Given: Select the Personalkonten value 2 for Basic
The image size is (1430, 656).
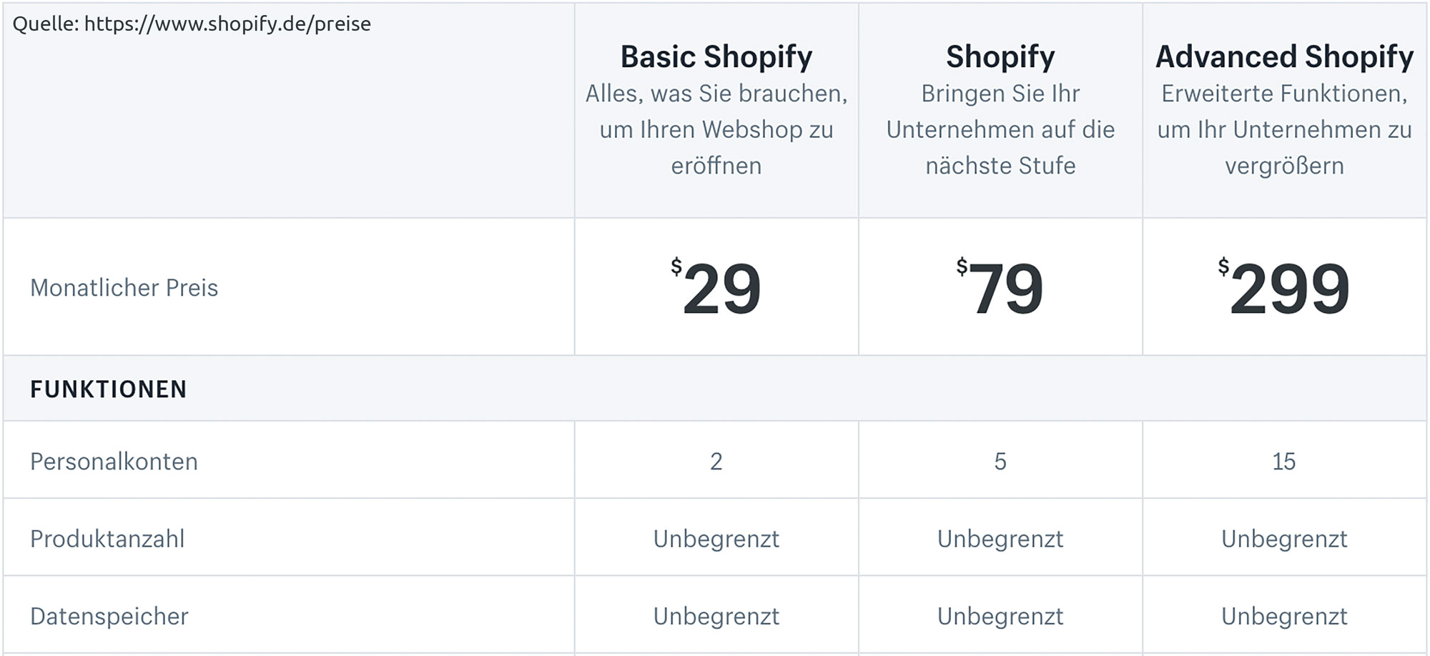Looking at the screenshot, I should pos(716,462).
